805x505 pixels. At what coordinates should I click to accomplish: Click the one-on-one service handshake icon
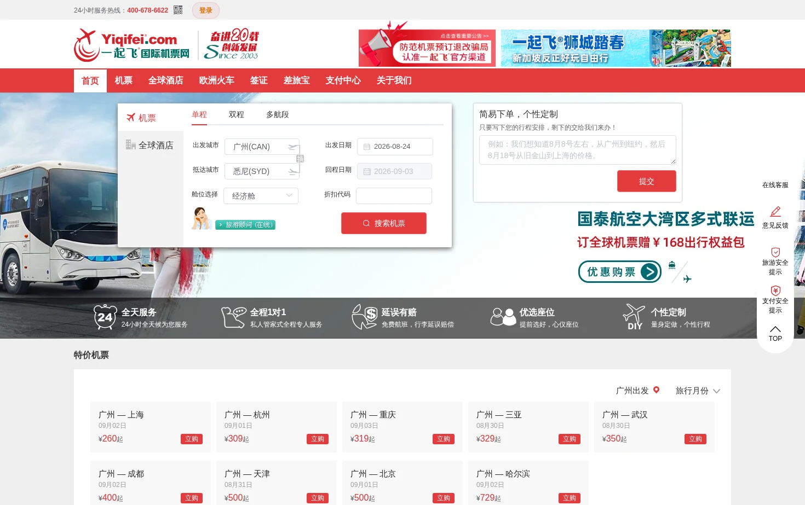tap(234, 317)
